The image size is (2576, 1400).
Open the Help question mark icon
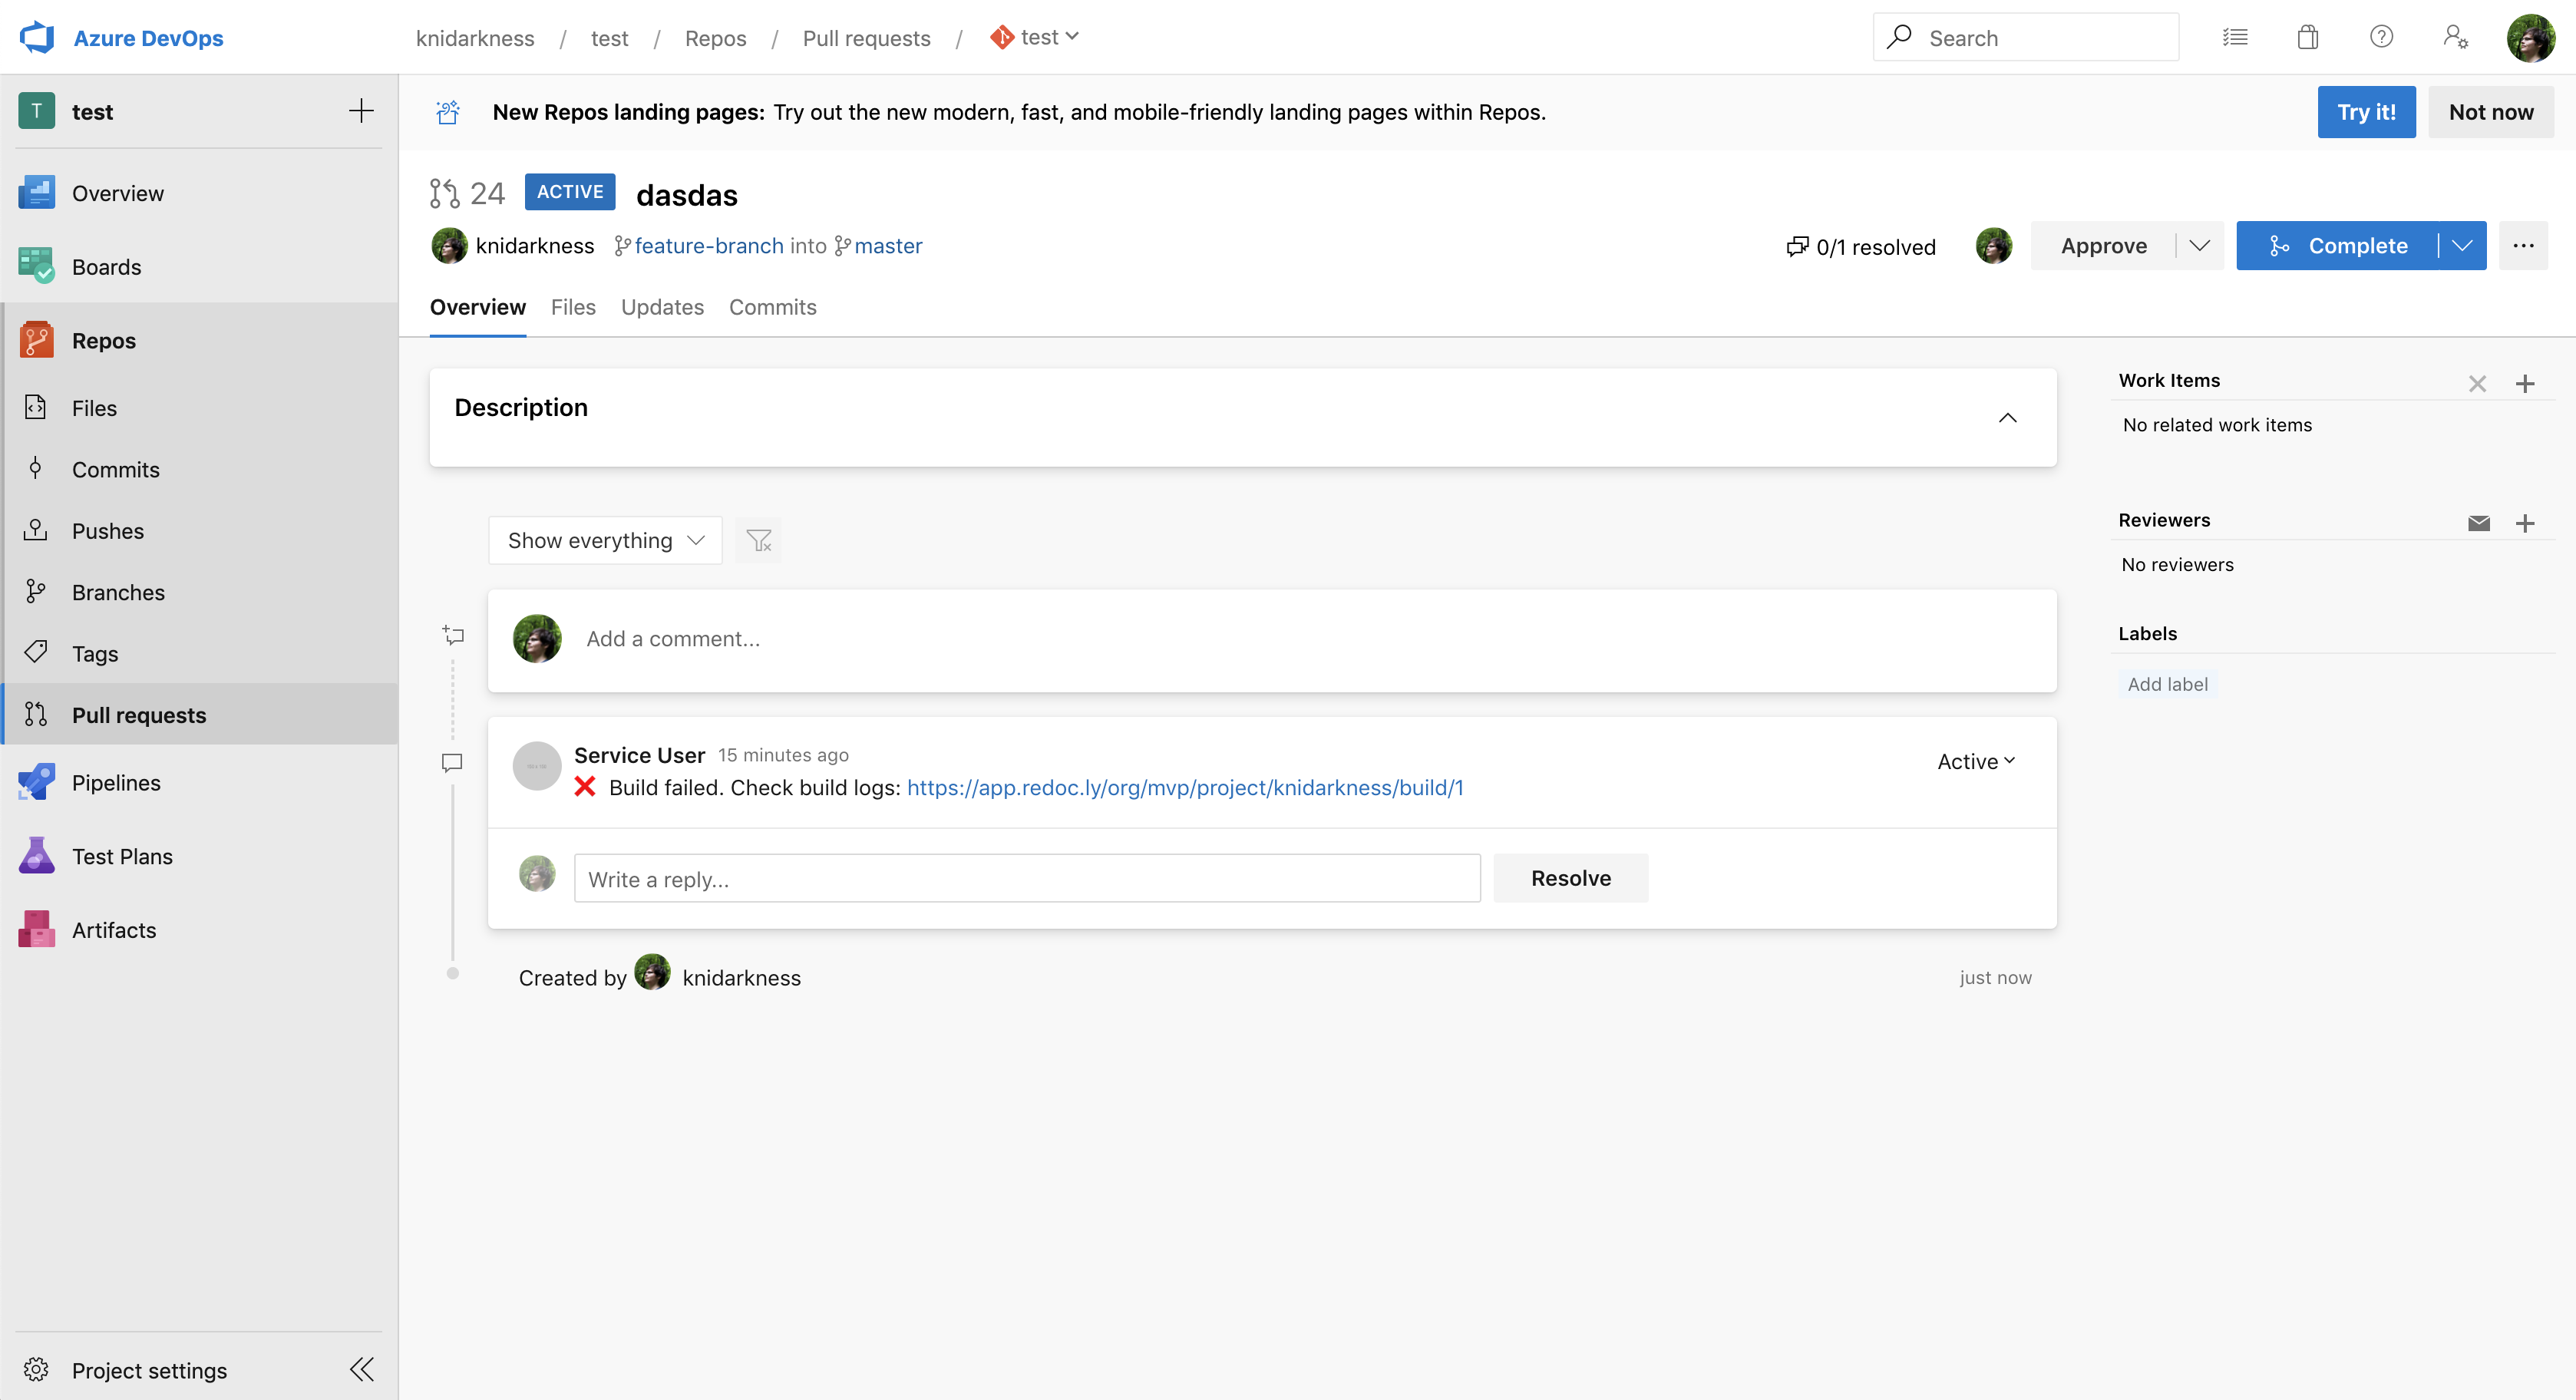point(2381,37)
